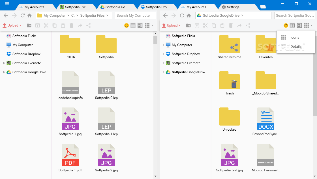Toggle the sidebar panel in left pane
Viewport: 317px width, 179px height.
(140, 25)
